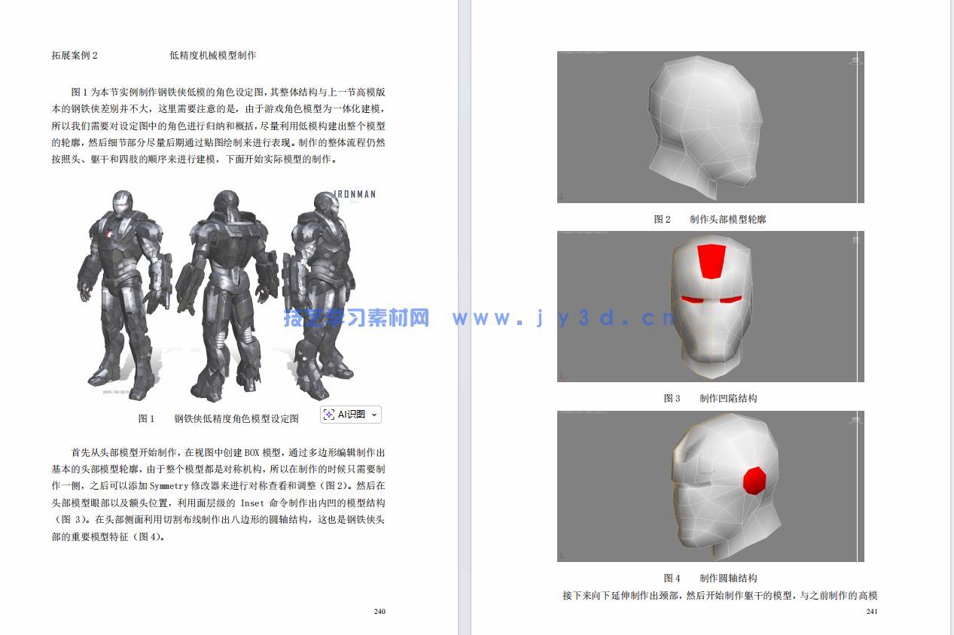Select the Iron Man character turnaround image in 图1

click(226, 293)
